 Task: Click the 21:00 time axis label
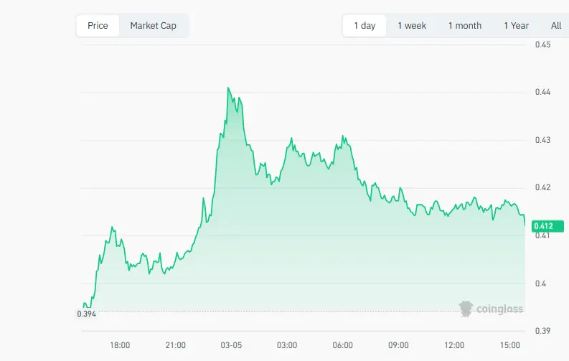[176, 345]
